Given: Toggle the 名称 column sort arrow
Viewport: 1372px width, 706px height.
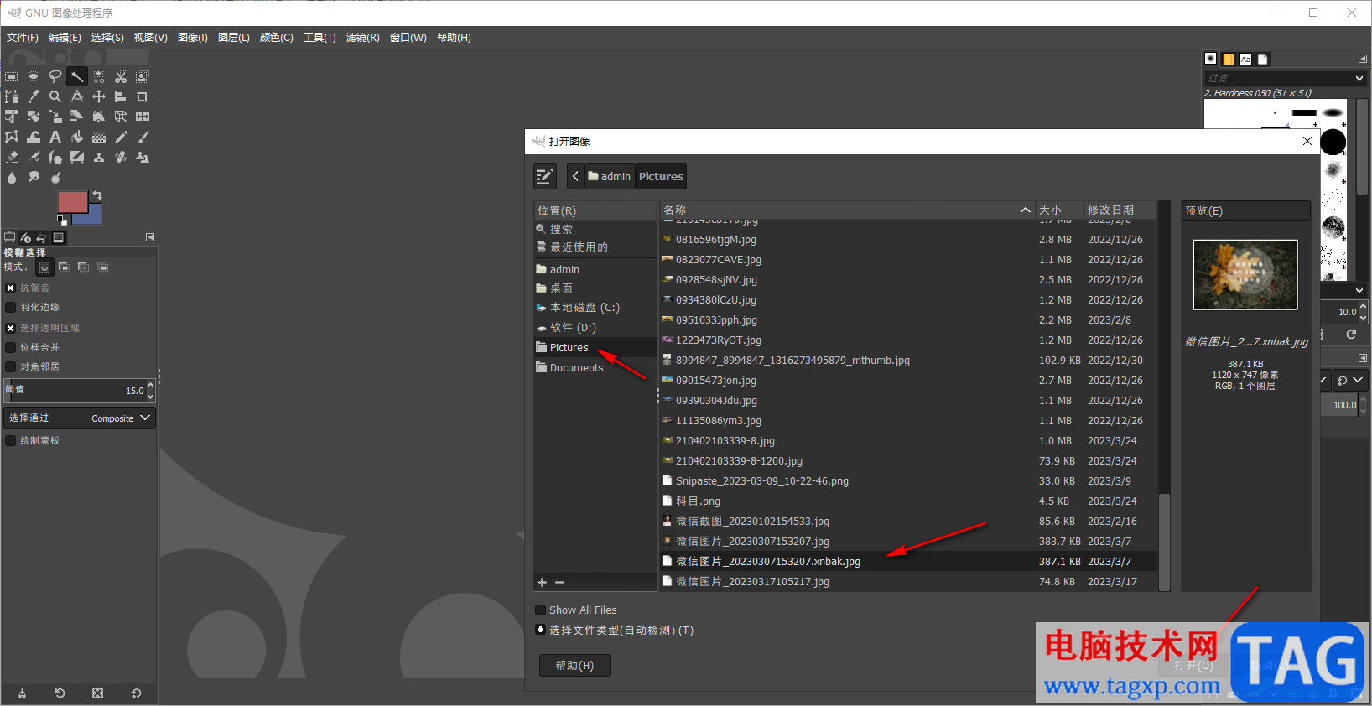Looking at the screenshot, I should click(1026, 210).
